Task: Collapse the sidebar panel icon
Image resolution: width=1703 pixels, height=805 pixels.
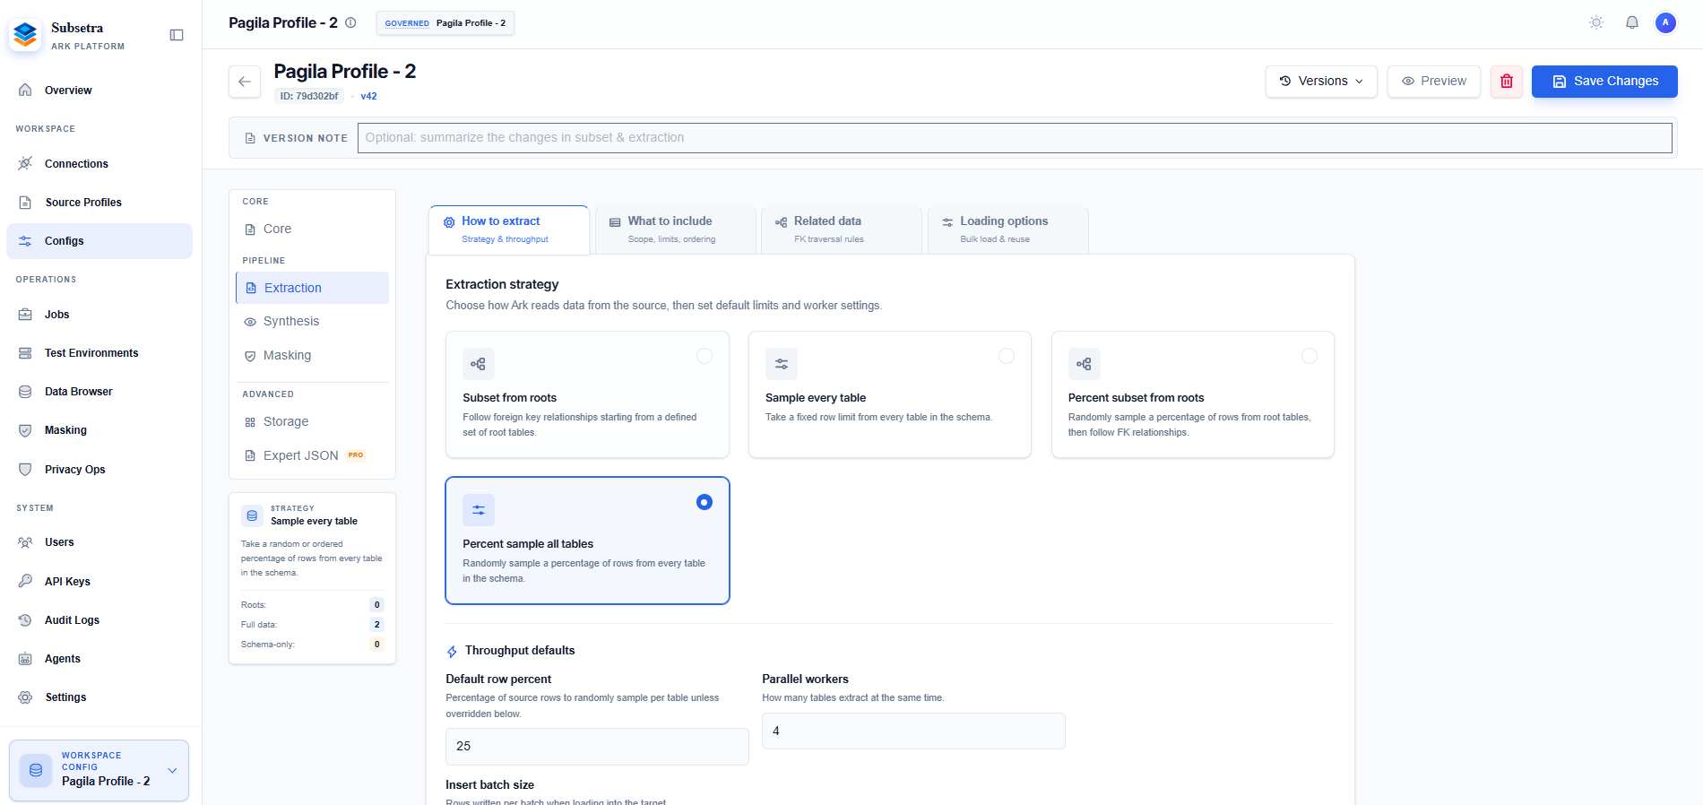Action: pos(177,35)
